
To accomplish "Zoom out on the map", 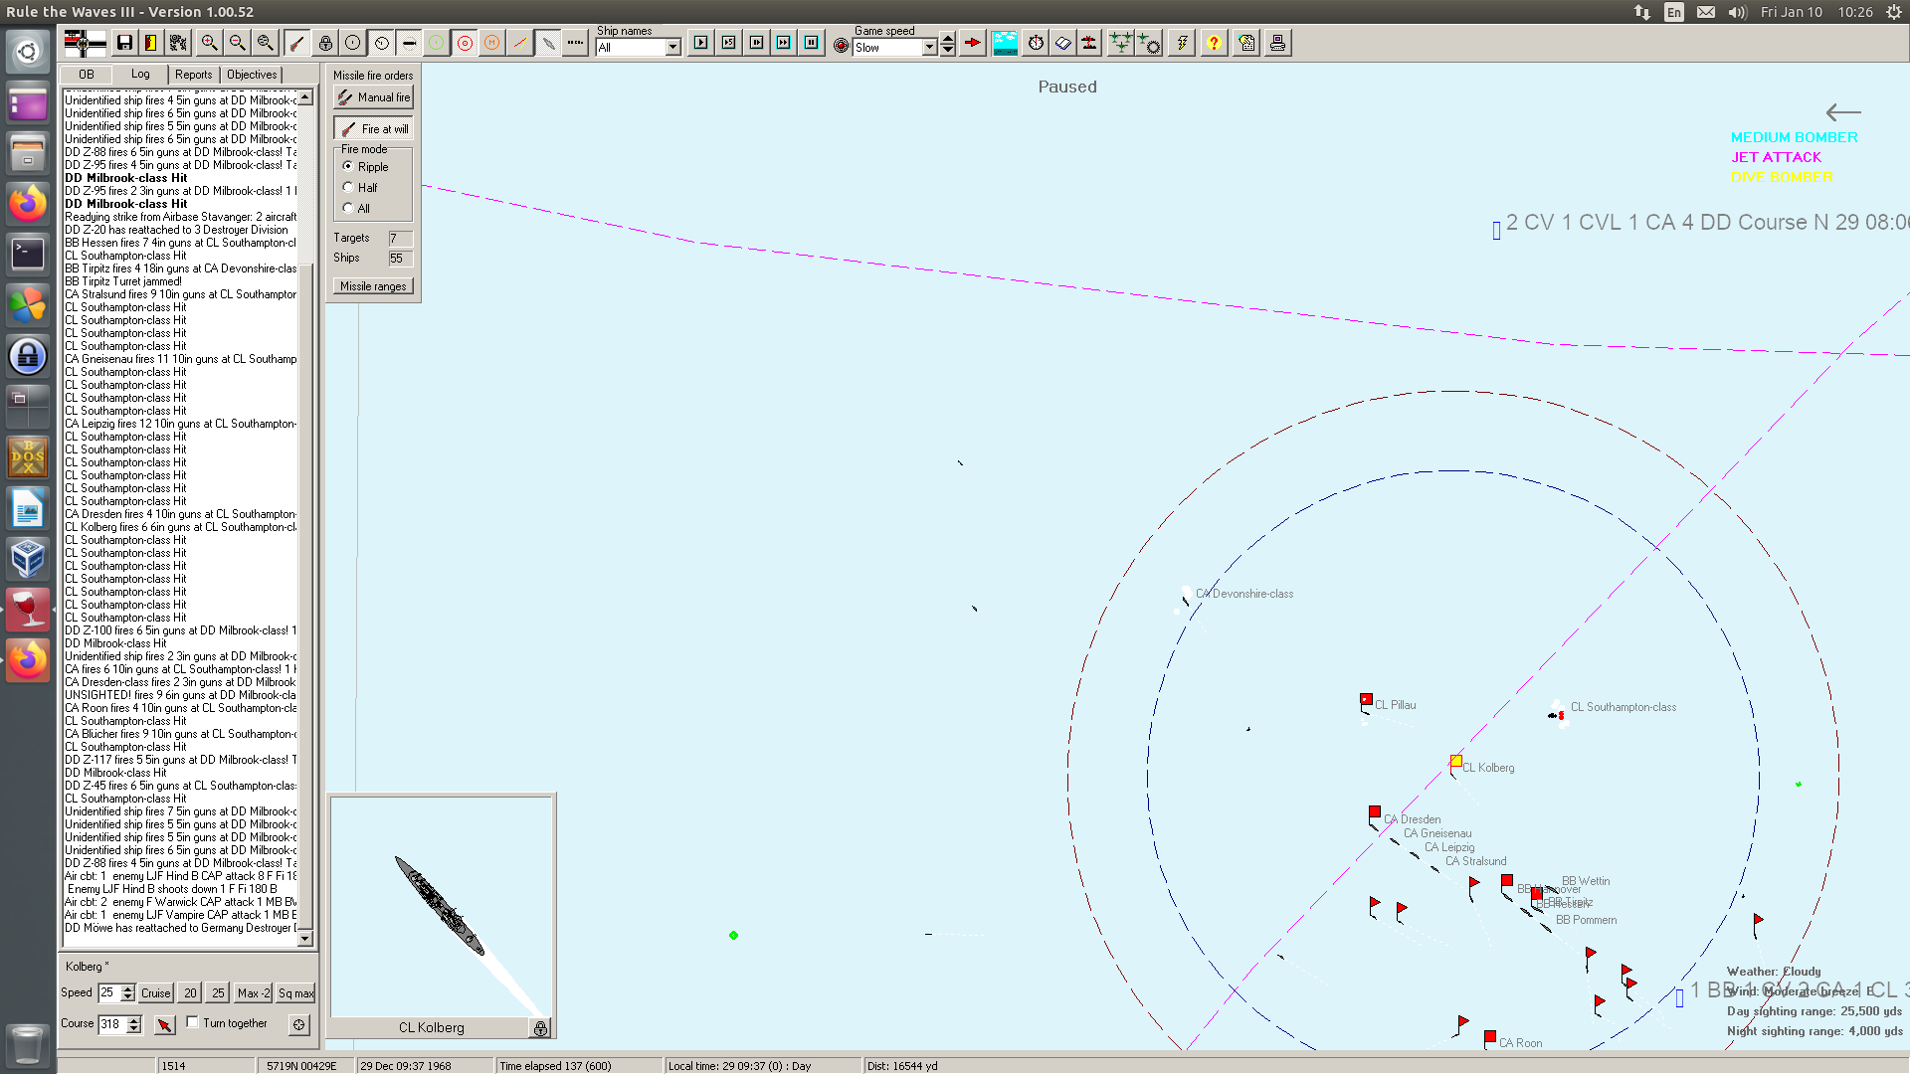I will click(237, 43).
